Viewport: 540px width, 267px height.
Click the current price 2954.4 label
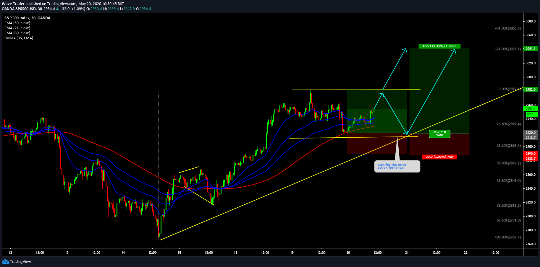531,109
